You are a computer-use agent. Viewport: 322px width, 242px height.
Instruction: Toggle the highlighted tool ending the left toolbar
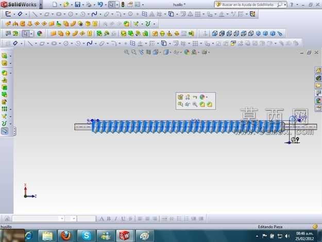[x=5, y=131]
